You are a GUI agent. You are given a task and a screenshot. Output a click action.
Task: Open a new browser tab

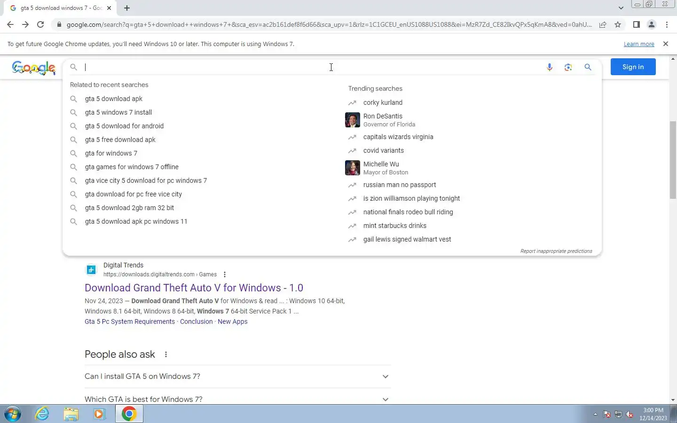click(x=127, y=8)
